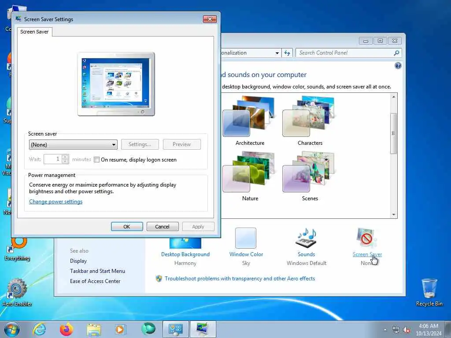Image resolution: width=451 pixels, height=338 pixels.
Task: Click the theme list scrollbar thumb
Action: [x=393, y=134]
